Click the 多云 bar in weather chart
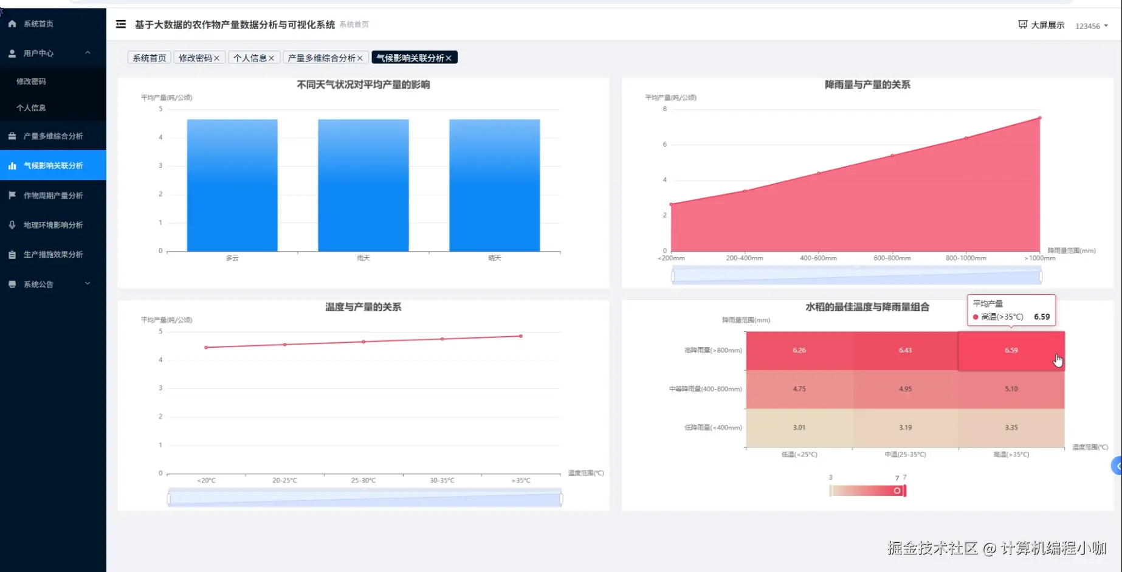1122x572 pixels. 232,185
